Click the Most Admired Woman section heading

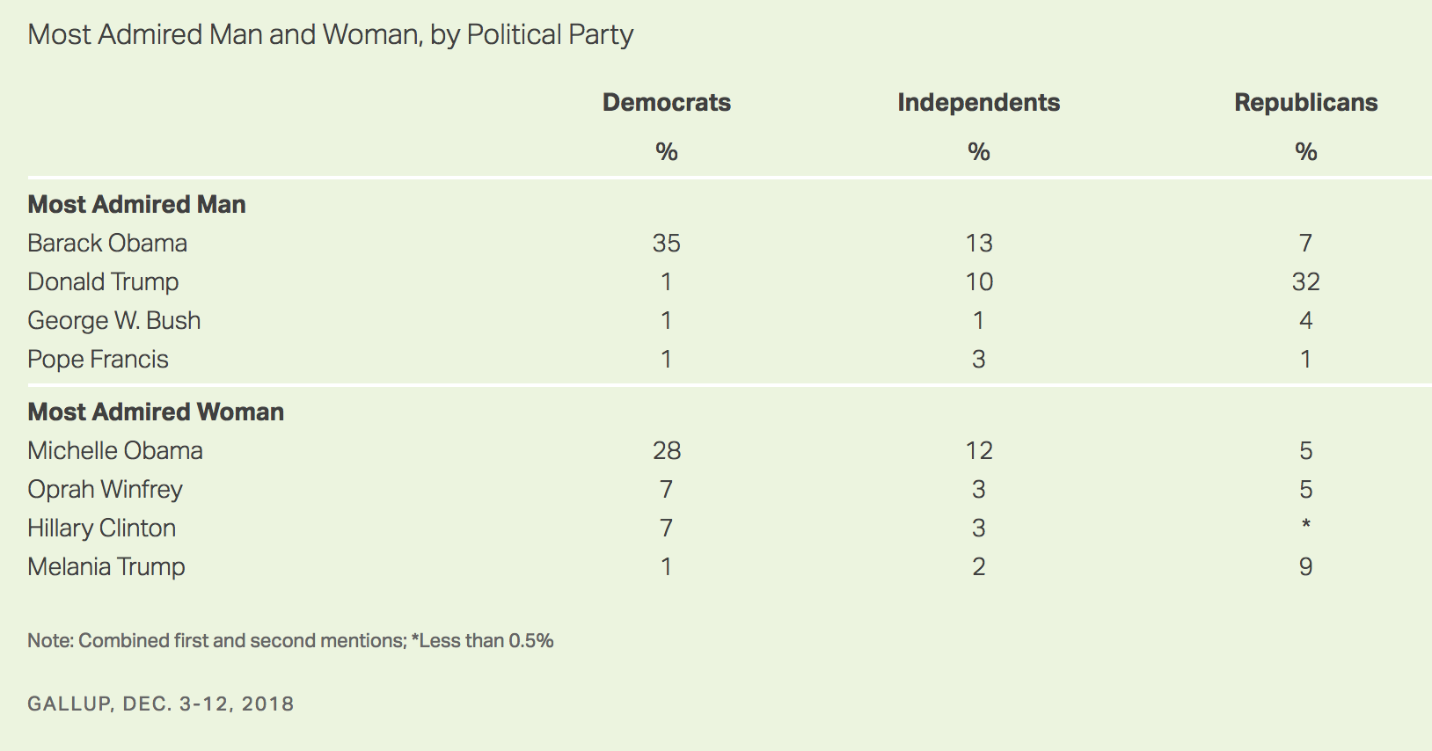click(x=156, y=412)
